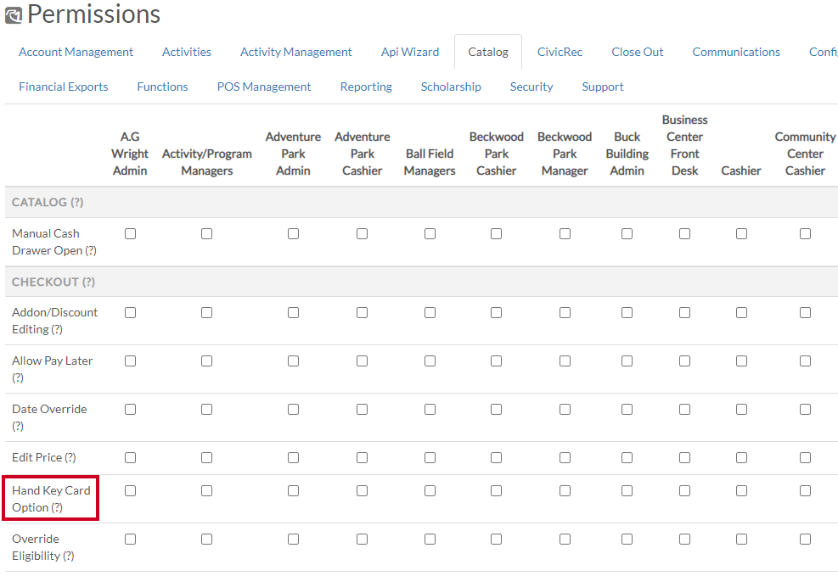
Task: Select the Catalog tab
Action: tap(488, 52)
